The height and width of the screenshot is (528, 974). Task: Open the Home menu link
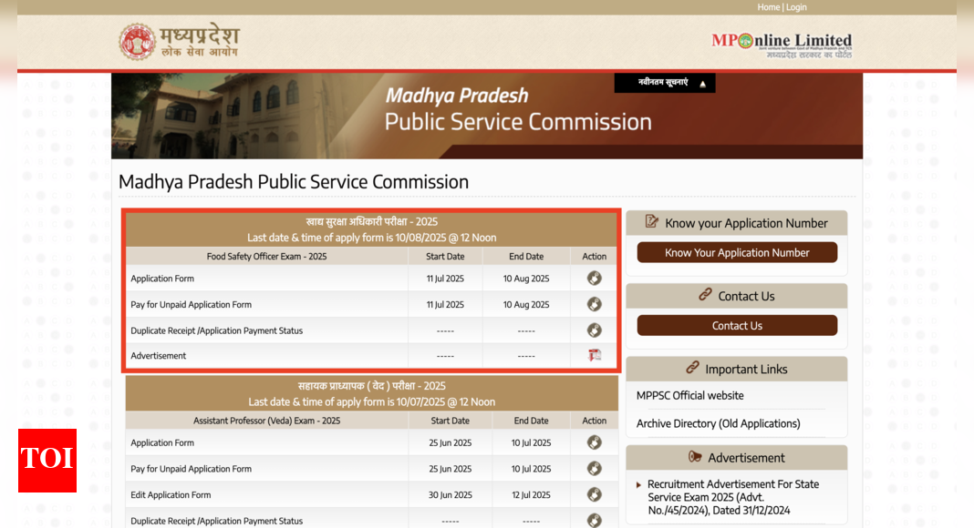(x=768, y=7)
